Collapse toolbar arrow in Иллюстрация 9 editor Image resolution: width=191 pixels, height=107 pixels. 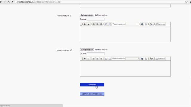[81, 25]
